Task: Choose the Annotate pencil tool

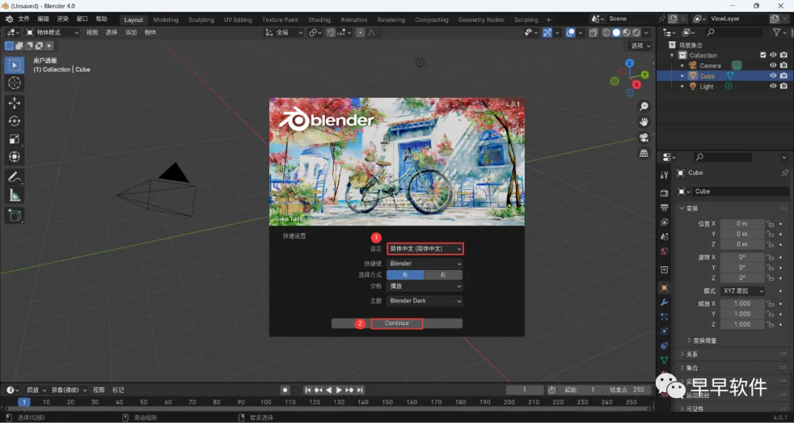Action: [14, 177]
